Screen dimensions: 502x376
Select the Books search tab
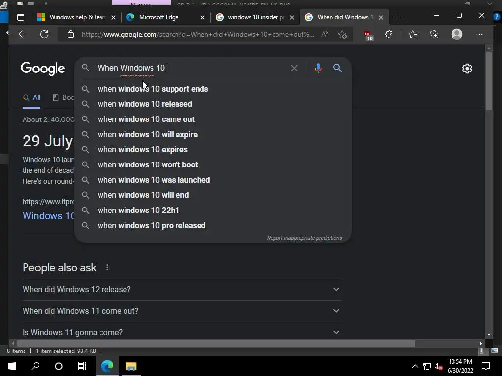[x=63, y=98]
